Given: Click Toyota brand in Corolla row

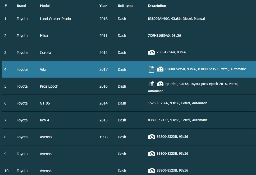Looking at the screenshot, I should [22, 53].
